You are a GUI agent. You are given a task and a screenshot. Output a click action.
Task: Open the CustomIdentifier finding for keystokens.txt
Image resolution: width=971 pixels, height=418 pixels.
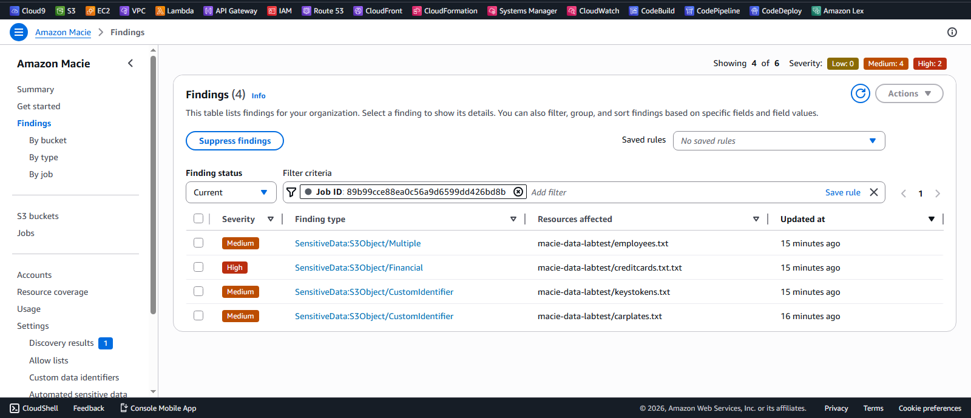click(x=374, y=292)
